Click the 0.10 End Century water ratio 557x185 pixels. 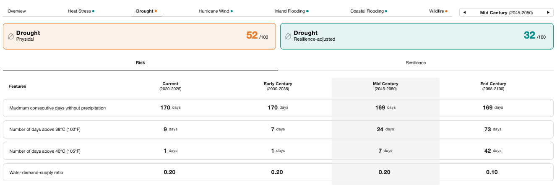point(492,172)
